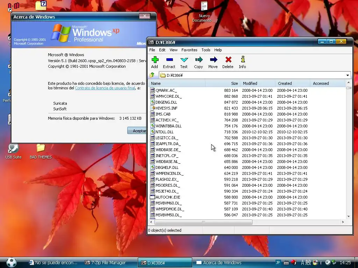Select the QMARK.AC_ file icon
This screenshot has height=268, width=358.
point(152,90)
